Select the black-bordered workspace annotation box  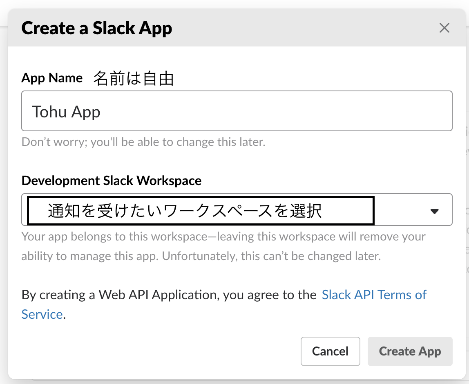tap(200, 210)
